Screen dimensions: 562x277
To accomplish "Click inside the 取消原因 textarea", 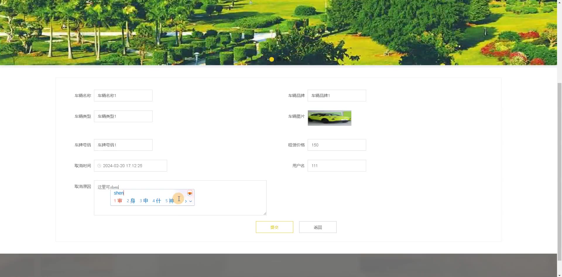I will click(180, 198).
